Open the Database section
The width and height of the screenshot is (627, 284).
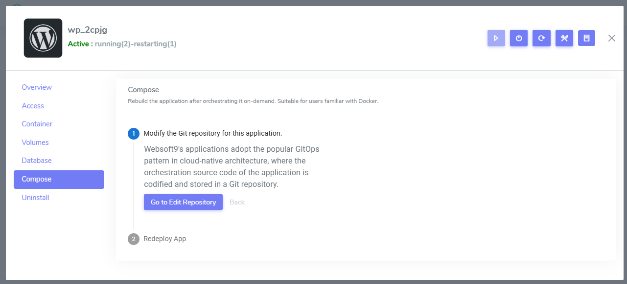pyautogui.click(x=37, y=161)
